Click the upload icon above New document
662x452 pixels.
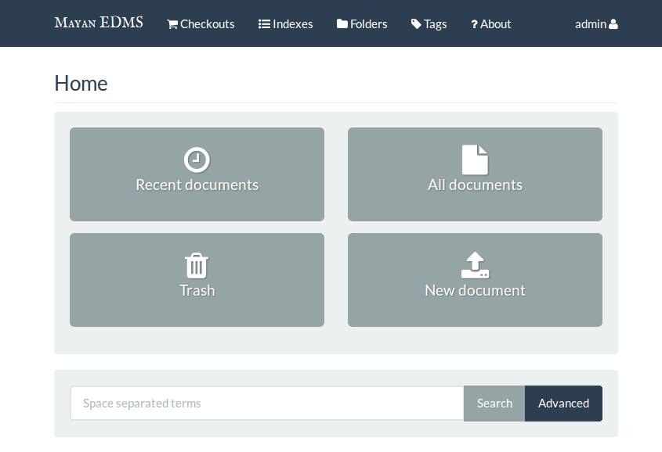point(475,265)
